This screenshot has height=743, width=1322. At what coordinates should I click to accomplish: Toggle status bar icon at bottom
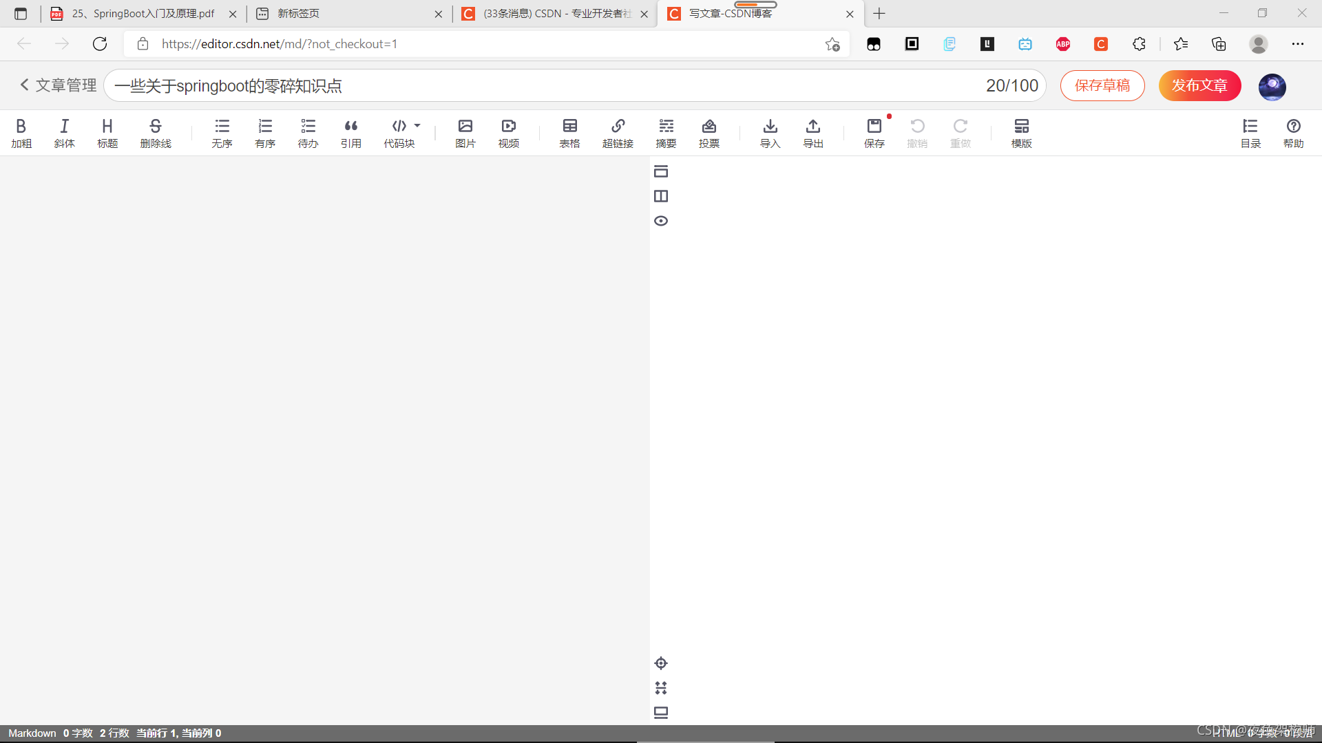[661, 713]
